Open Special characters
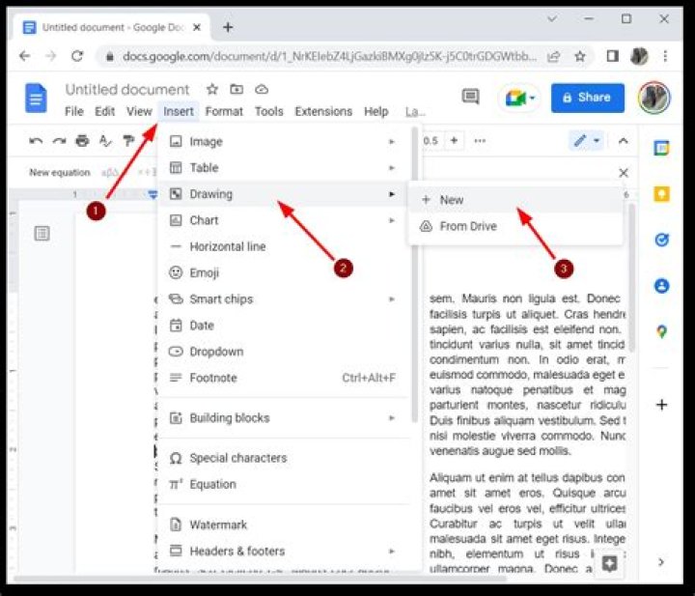 (x=284, y=458)
